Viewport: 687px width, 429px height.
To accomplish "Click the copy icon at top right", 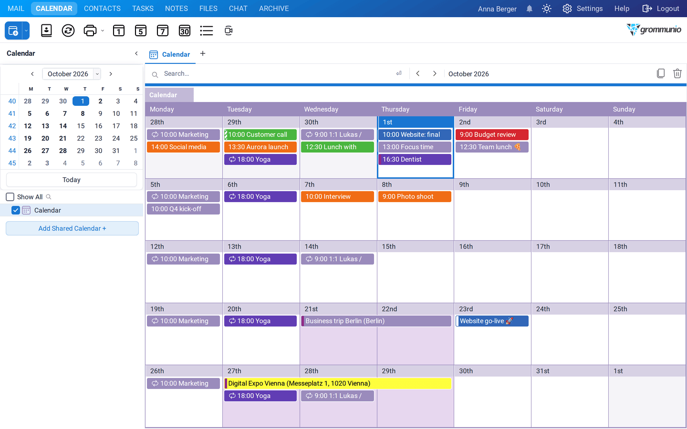I will coord(661,73).
